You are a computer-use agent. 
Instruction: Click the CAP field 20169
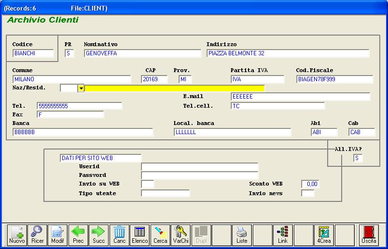154,79
